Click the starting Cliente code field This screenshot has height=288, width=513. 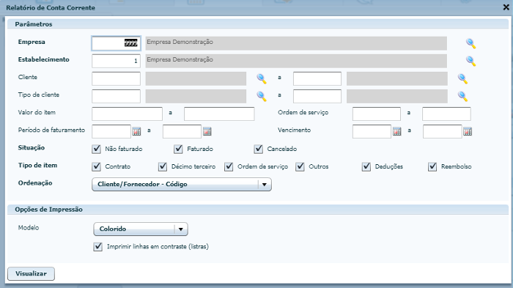tap(116, 78)
